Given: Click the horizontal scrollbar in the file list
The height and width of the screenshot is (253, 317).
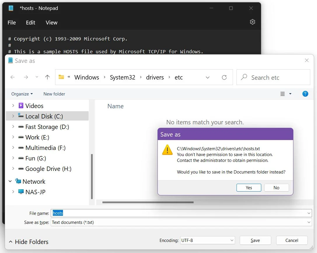Looking at the screenshot, I should (x=148, y=202).
